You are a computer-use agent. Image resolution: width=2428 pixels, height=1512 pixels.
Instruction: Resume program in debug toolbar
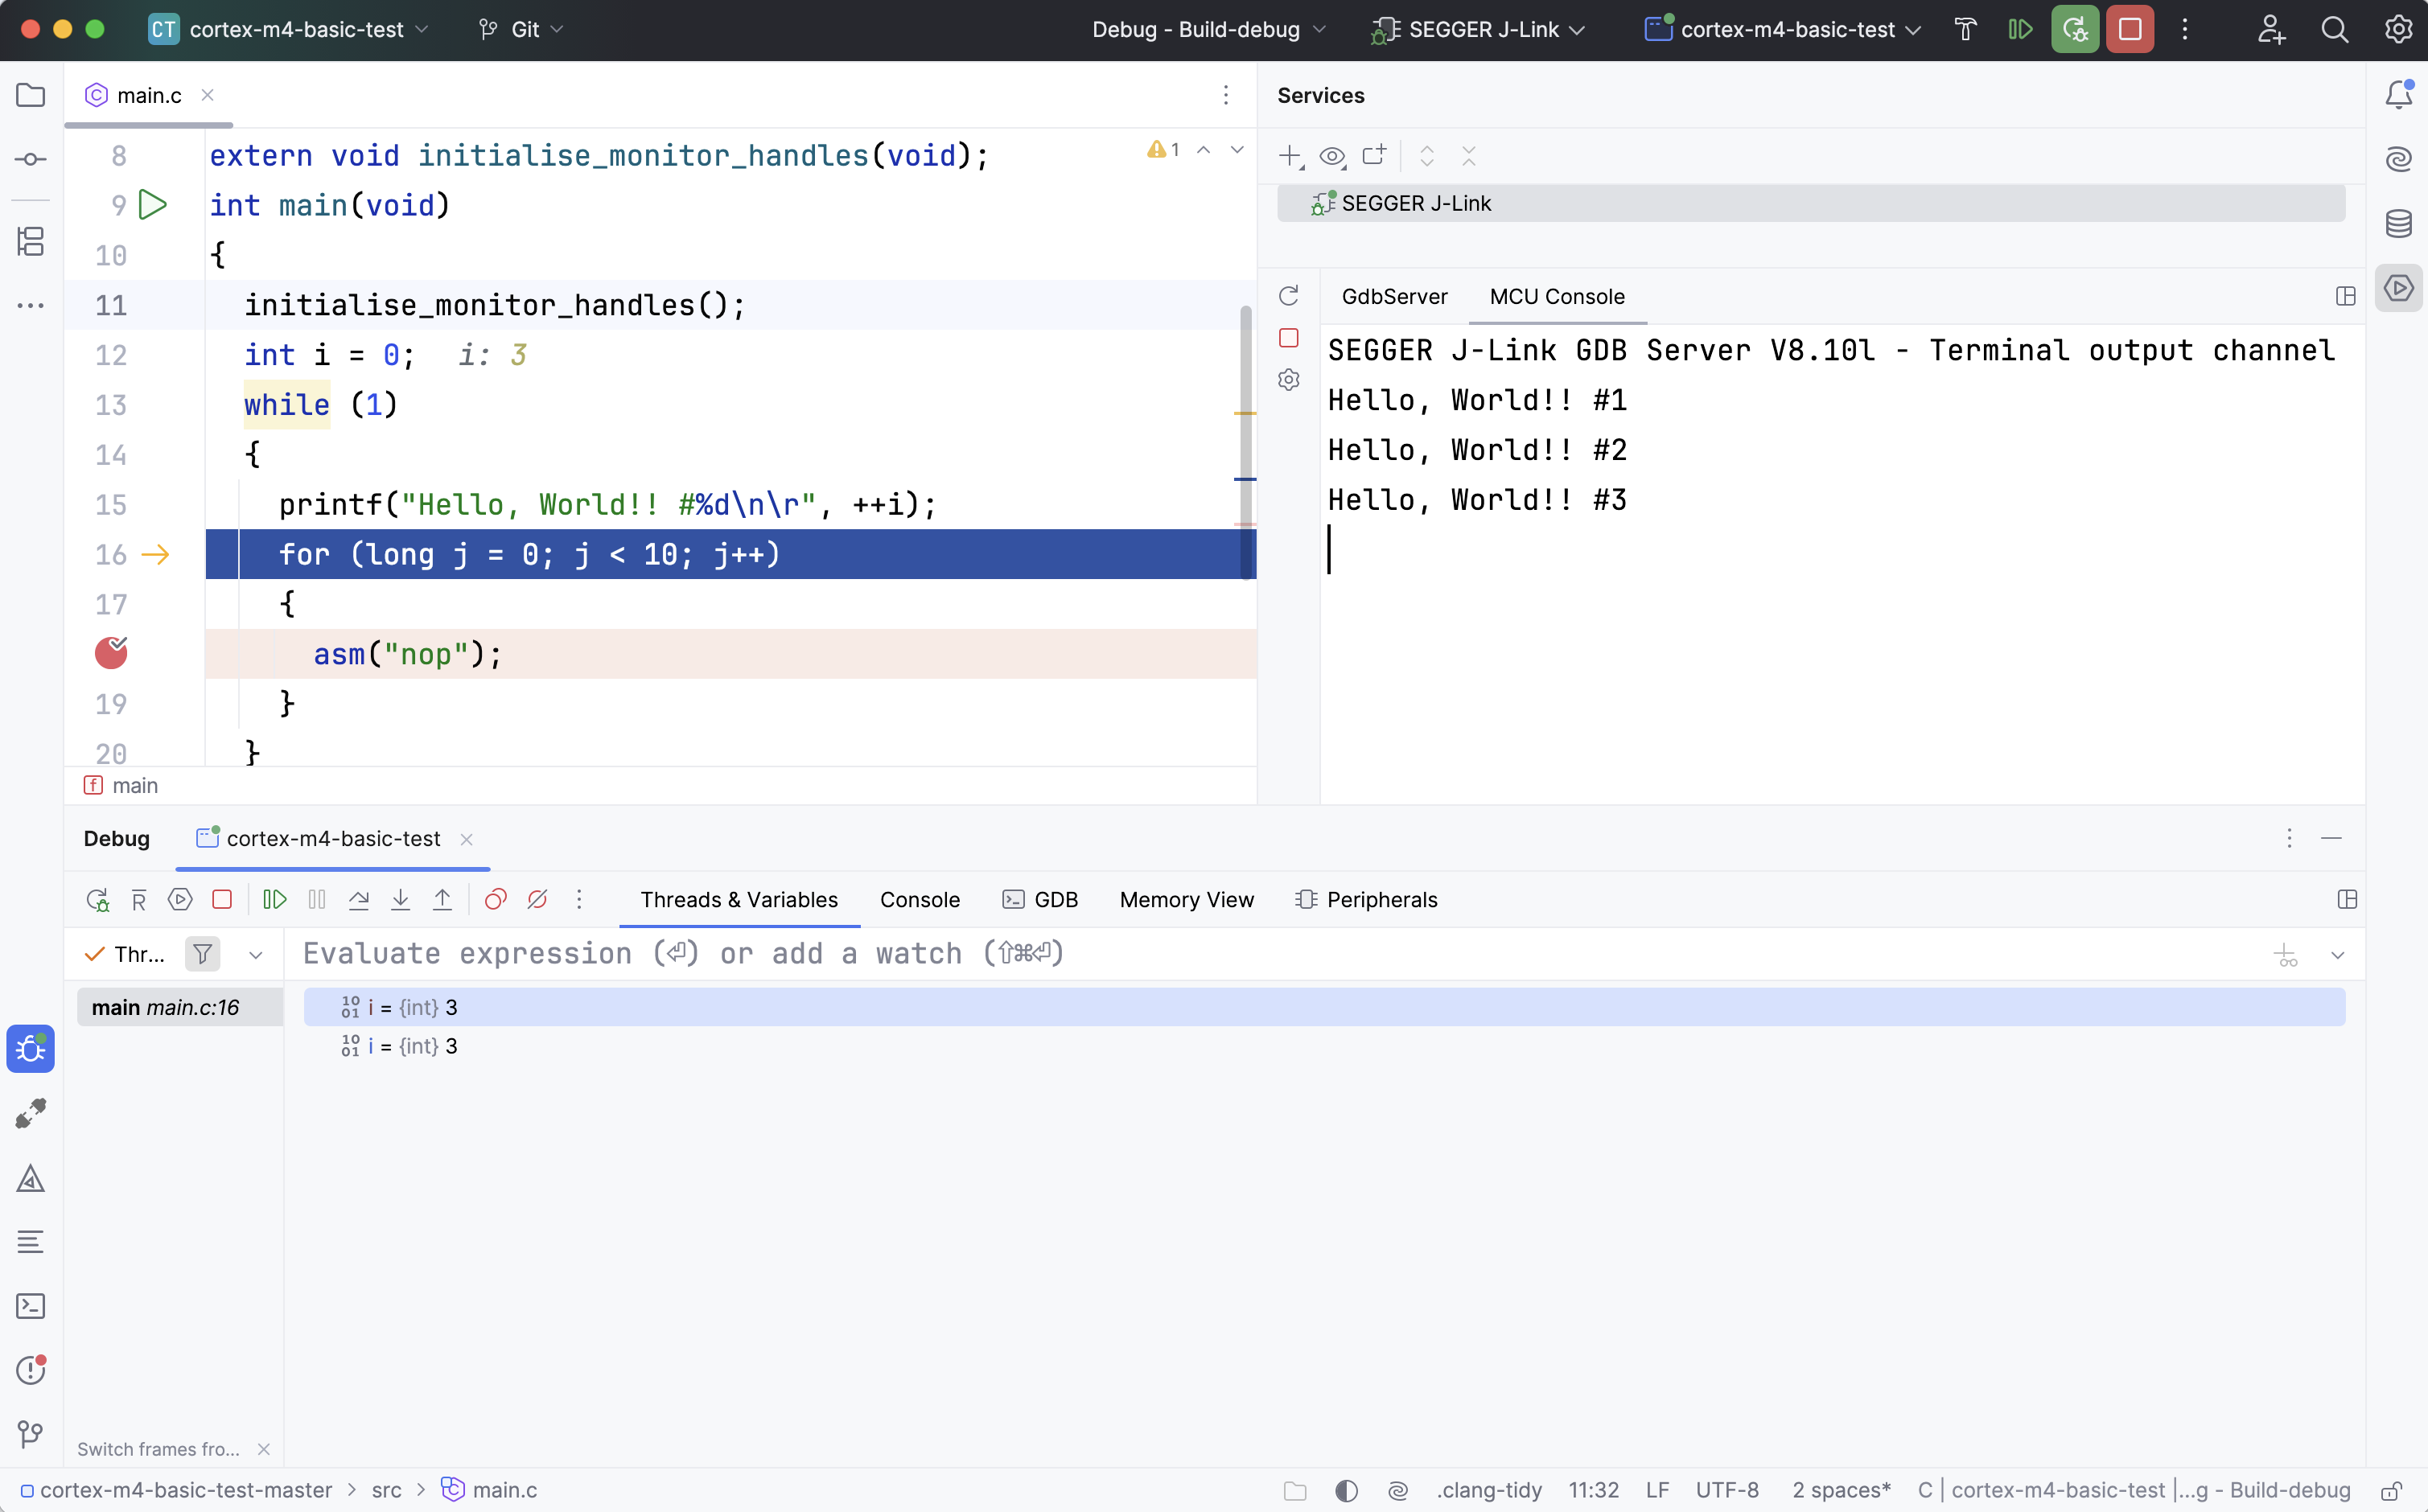[x=275, y=899]
